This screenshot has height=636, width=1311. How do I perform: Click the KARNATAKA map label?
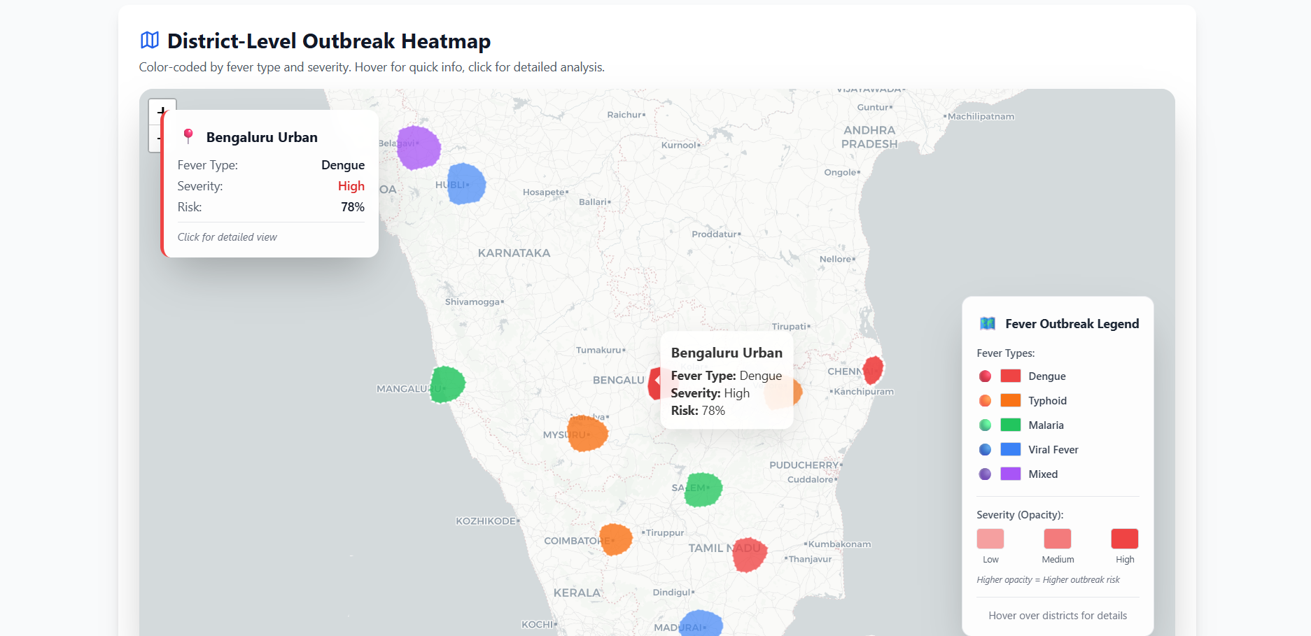tap(514, 253)
